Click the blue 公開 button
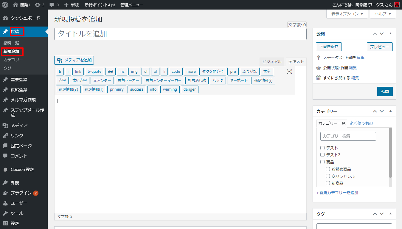 [x=385, y=92]
